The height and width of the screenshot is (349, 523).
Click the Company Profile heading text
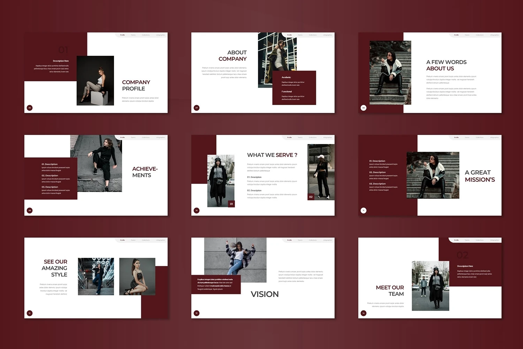(x=136, y=86)
